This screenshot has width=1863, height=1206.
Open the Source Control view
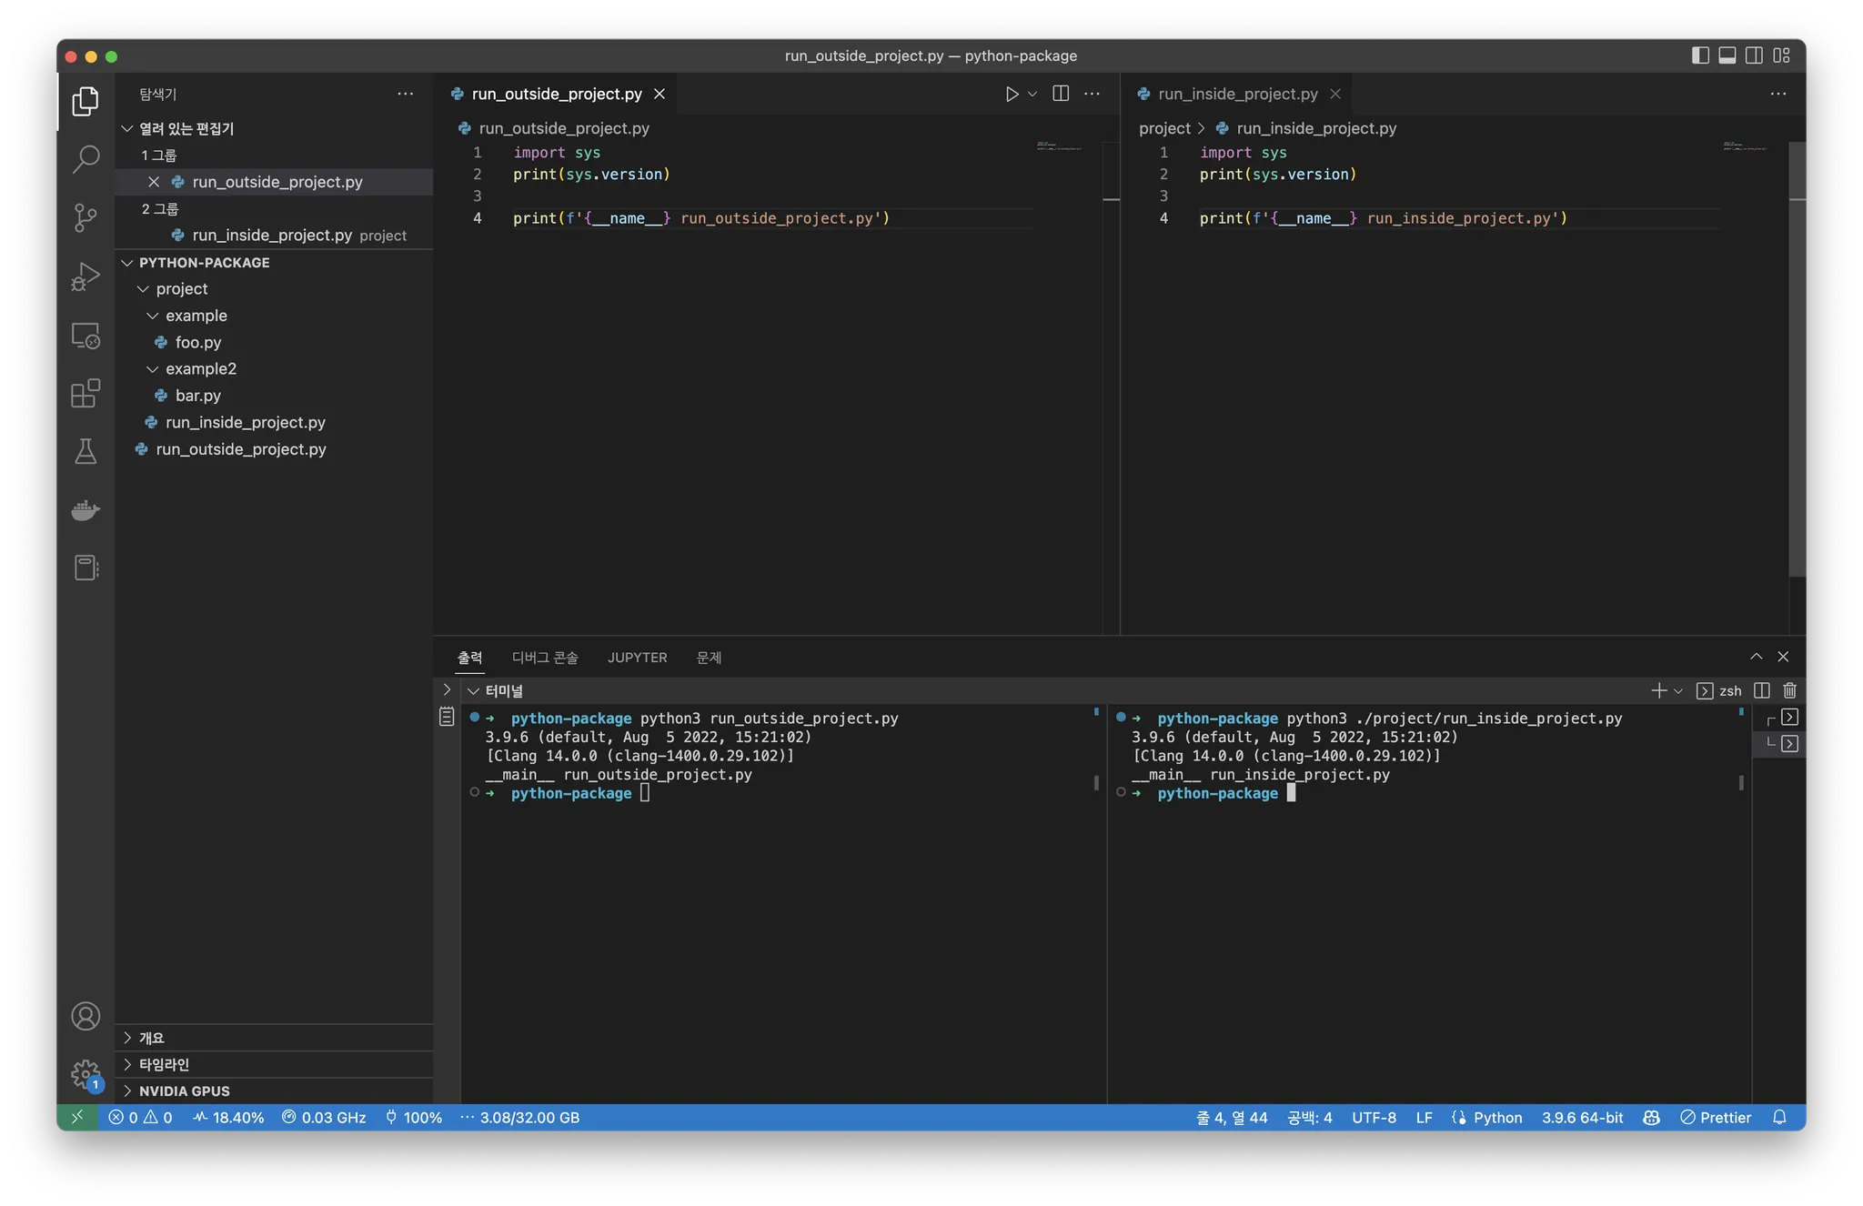pos(86,217)
